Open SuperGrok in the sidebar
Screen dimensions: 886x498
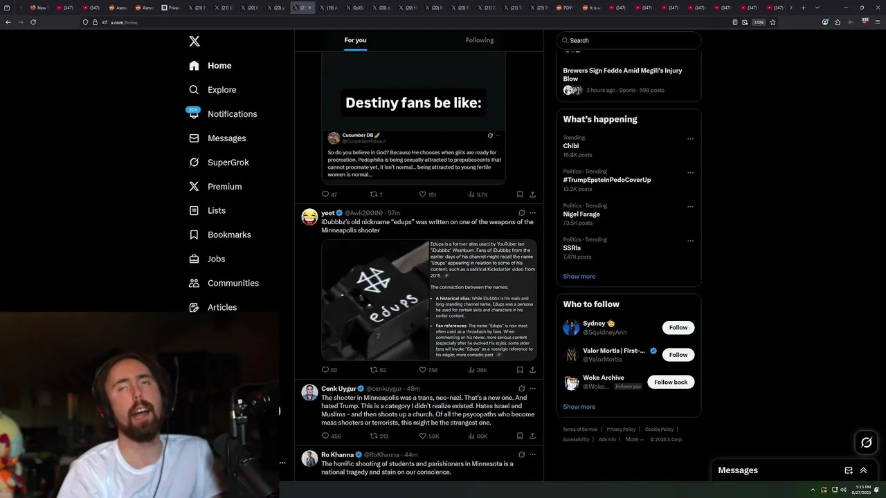pos(219,163)
